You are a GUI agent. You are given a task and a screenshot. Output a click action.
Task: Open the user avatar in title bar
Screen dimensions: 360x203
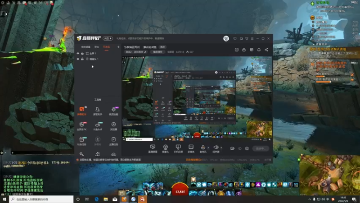click(x=226, y=38)
